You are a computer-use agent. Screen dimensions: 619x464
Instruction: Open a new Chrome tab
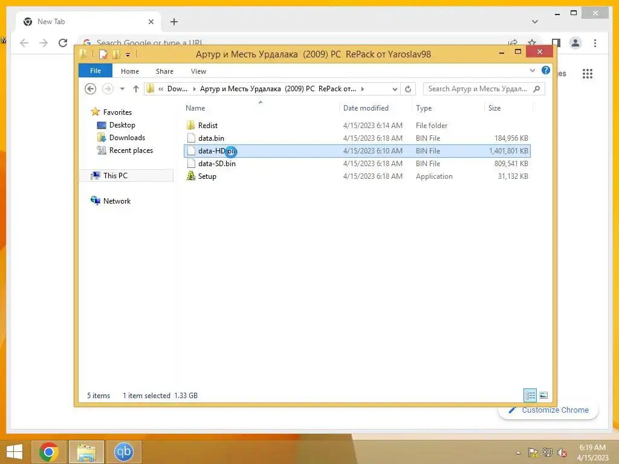point(174,22)
